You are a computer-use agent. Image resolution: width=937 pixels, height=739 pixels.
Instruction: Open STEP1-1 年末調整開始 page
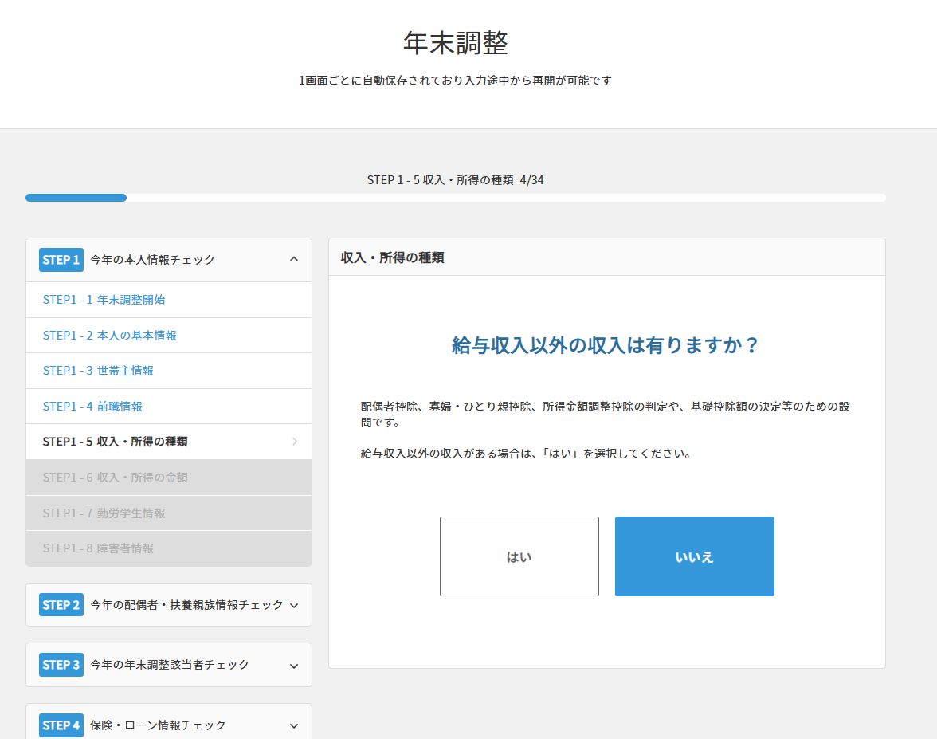point(102,299)
